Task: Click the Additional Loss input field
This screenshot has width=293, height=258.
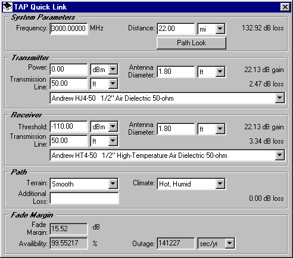Action: coord(84,198)
